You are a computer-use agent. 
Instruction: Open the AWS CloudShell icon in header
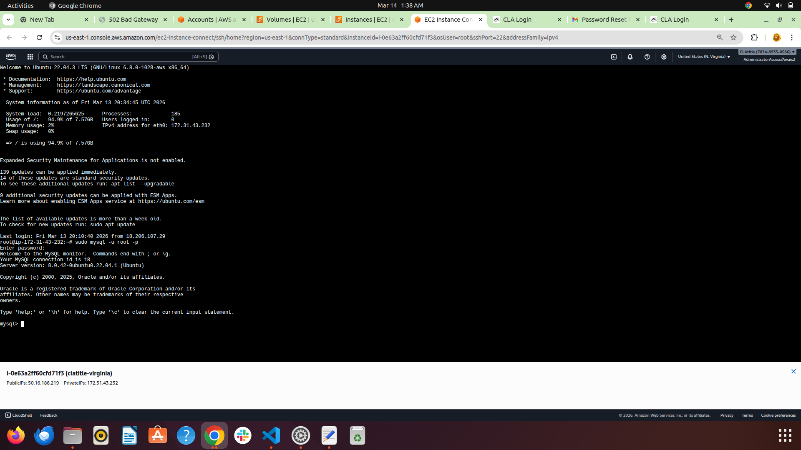614,57
